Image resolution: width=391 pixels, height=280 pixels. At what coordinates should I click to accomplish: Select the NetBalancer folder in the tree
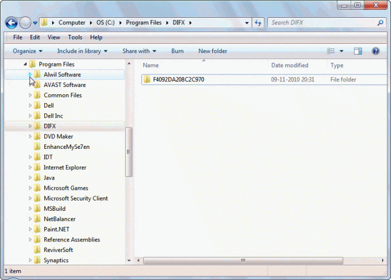59,219
